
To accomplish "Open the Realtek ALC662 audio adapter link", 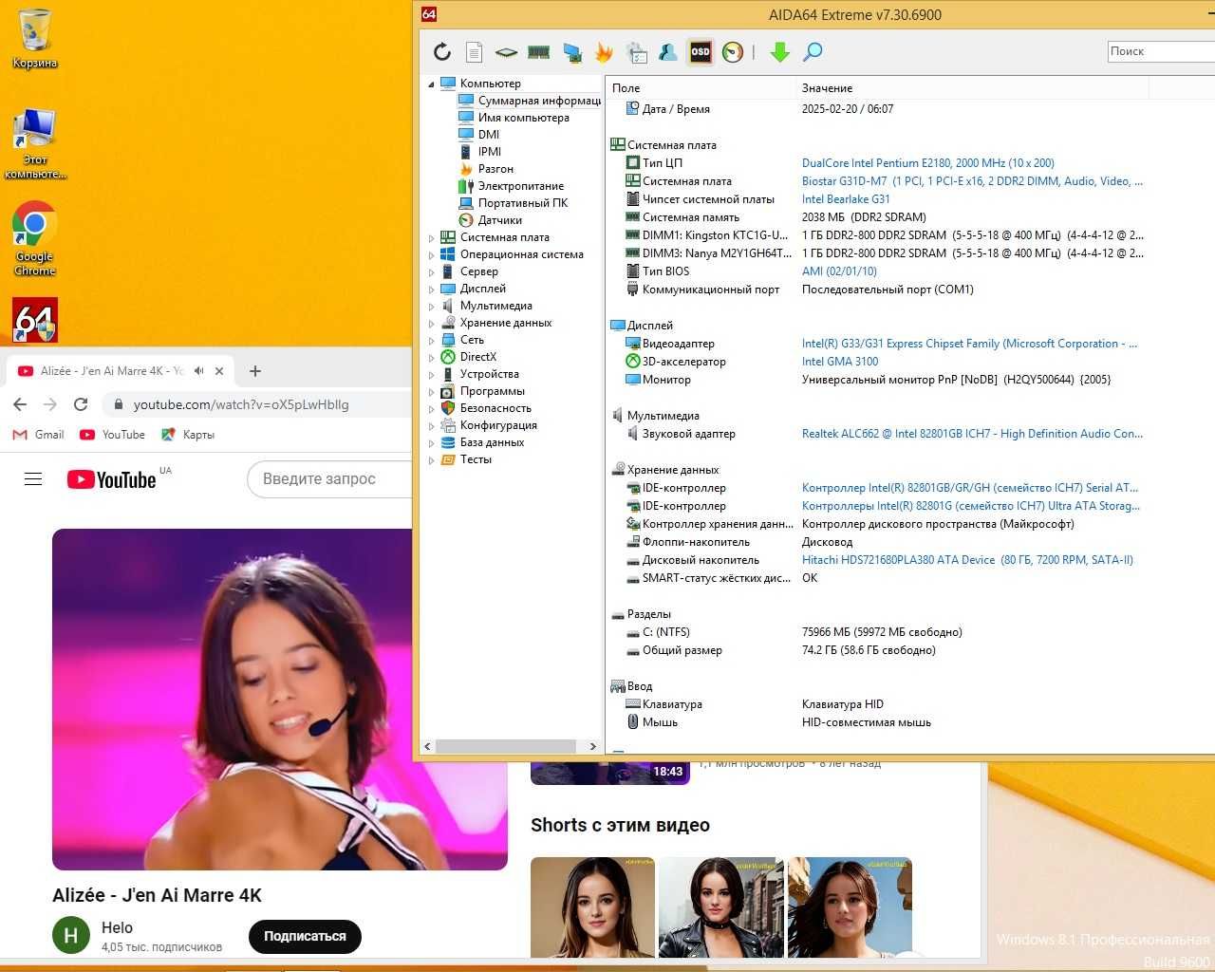I will pyautogui.click(x=972, y=434).
